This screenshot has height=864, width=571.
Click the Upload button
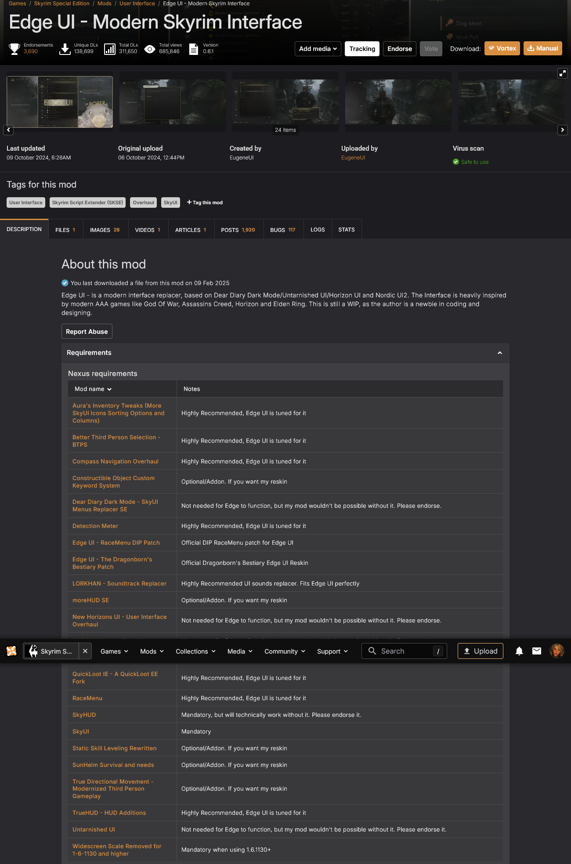(x=481, y=651)
